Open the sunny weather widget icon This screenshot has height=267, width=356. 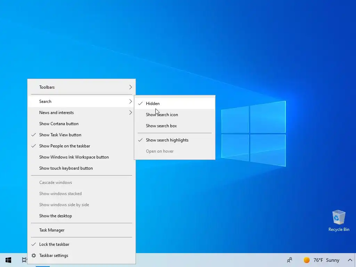(307, 260)
